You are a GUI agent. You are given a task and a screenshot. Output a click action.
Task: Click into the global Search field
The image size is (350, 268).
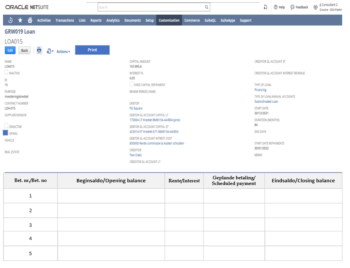pos(151,7)
